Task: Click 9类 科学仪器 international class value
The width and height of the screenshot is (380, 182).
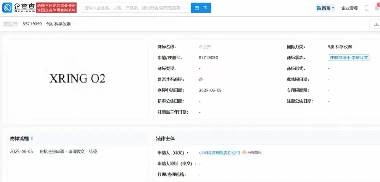Action: (340, 47)
